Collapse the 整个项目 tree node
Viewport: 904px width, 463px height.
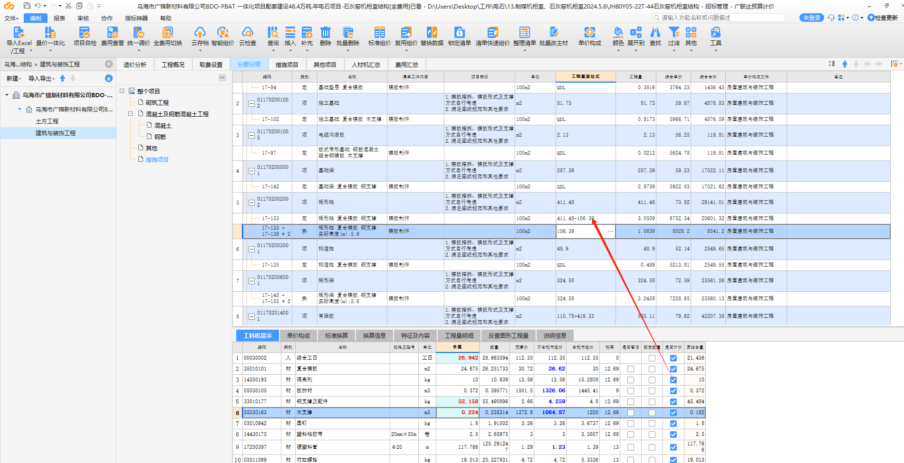click(122, 91)
